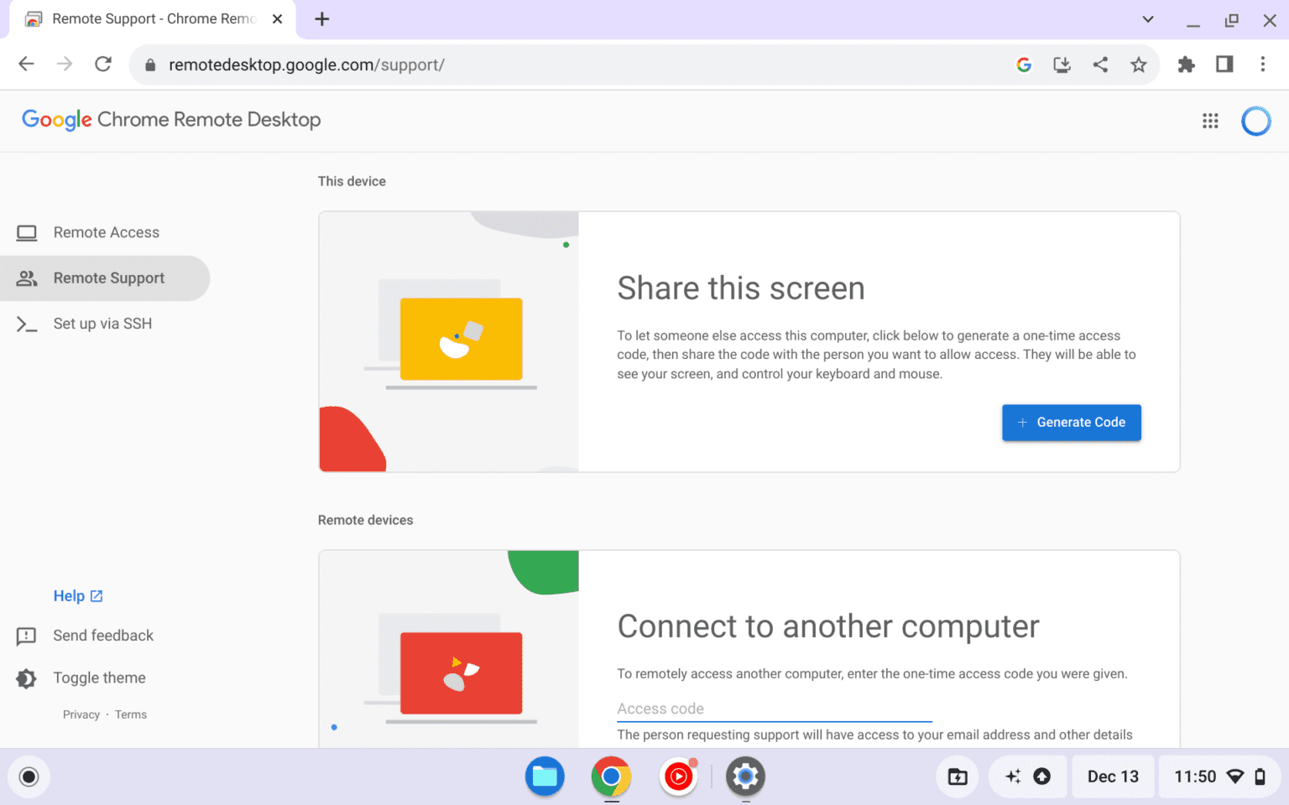Open your Google account avatar

pos(1255,121)
